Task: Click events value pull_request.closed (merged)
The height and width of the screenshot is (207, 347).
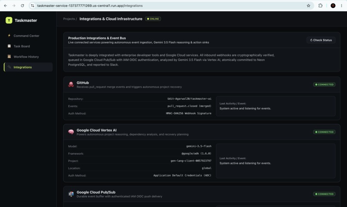Action: click(x=189, y=106)
